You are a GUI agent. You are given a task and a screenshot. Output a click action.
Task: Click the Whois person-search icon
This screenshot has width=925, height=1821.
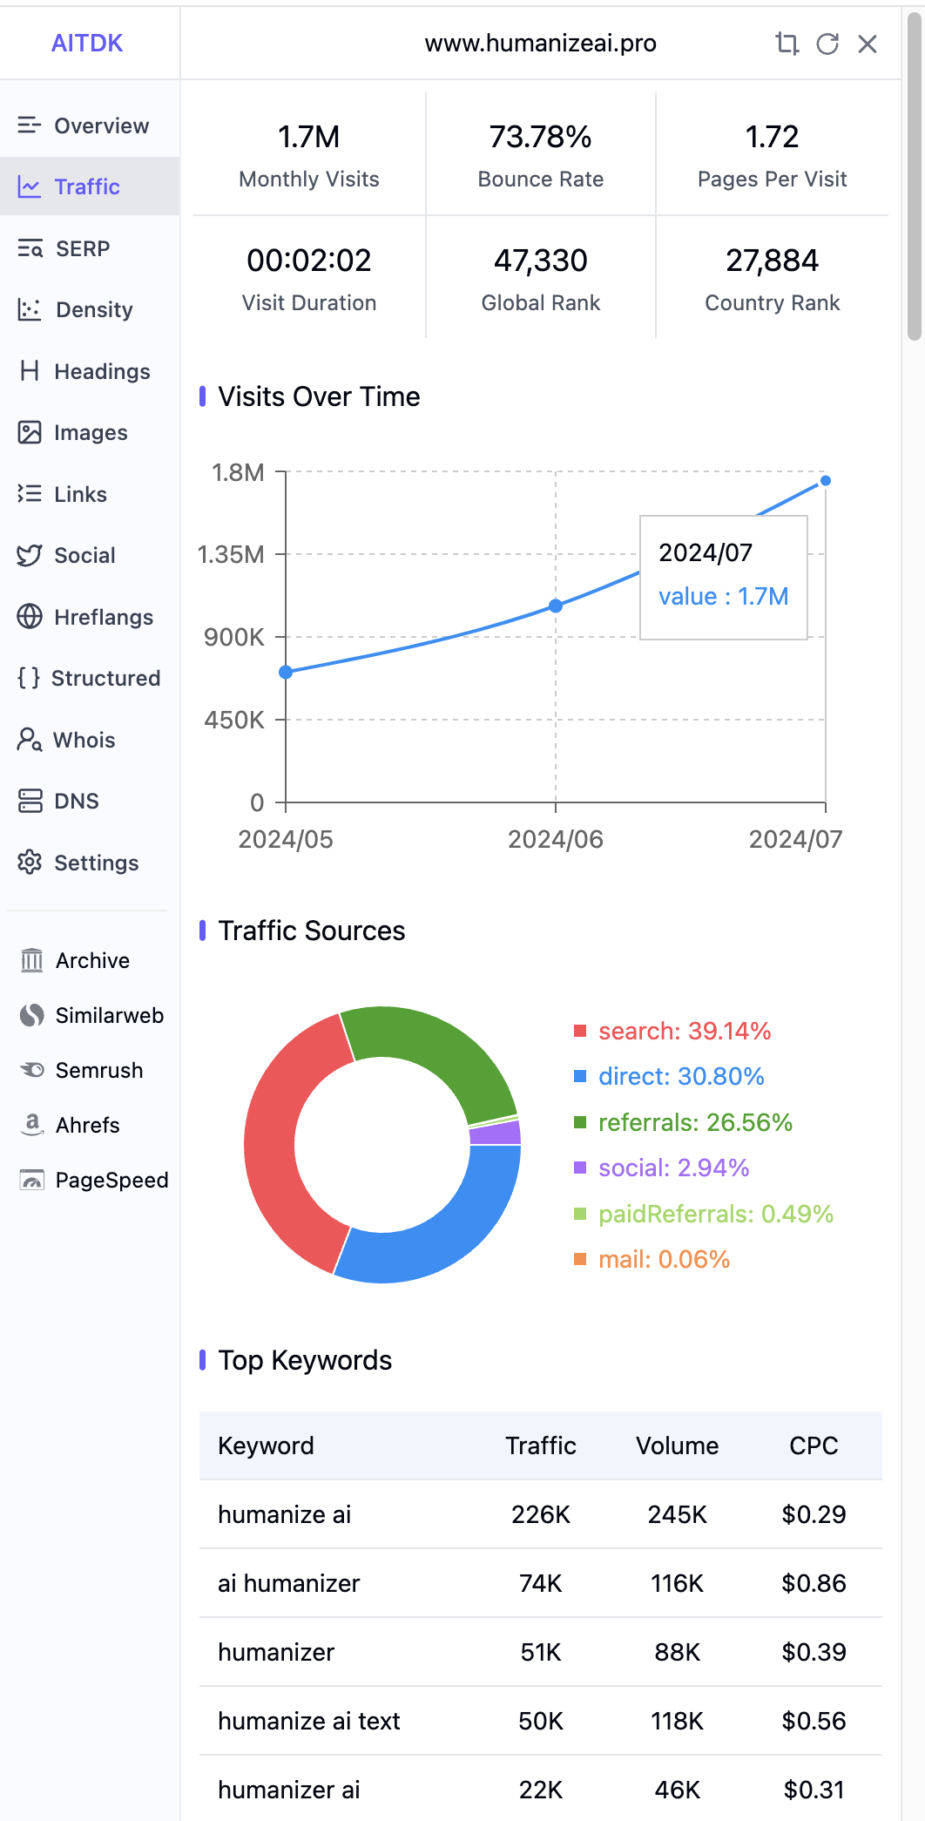[30, 740]
